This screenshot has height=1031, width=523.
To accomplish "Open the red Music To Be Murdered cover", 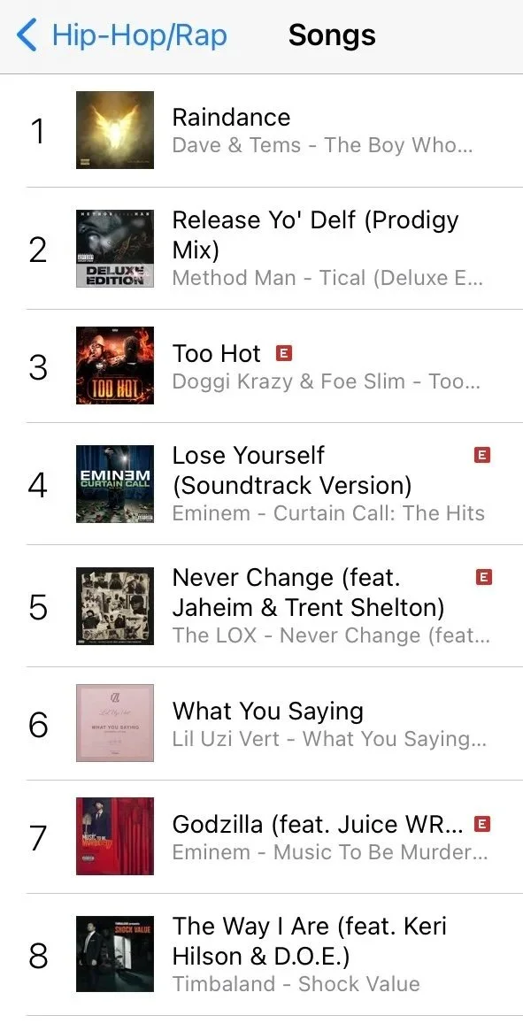I will (x=115, y=836).
